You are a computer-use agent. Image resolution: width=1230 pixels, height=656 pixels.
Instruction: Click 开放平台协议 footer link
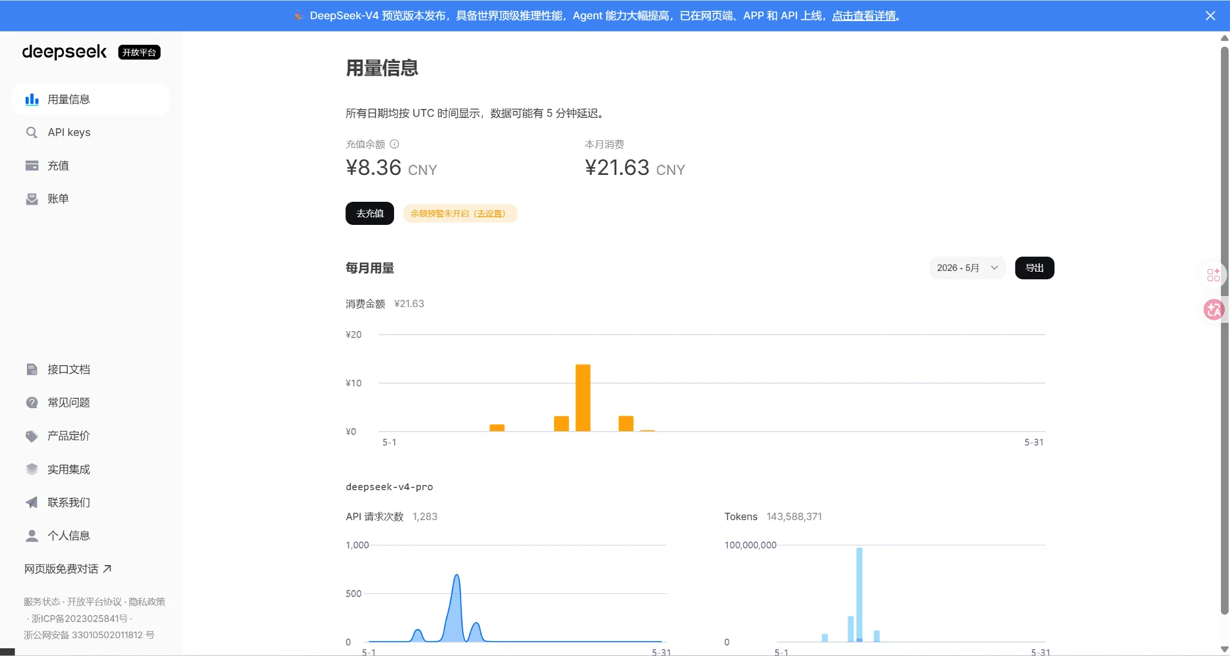tap(94, 602)
